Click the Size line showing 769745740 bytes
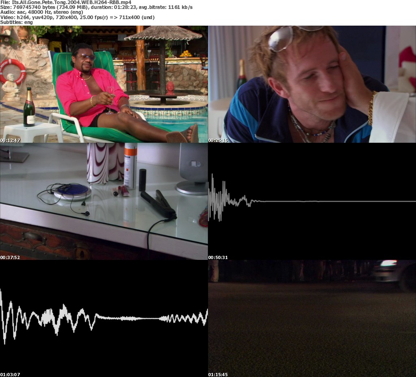 point(96,7)
